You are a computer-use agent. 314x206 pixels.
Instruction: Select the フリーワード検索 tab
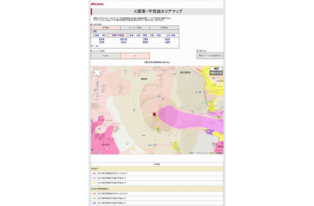pos(135,28)
